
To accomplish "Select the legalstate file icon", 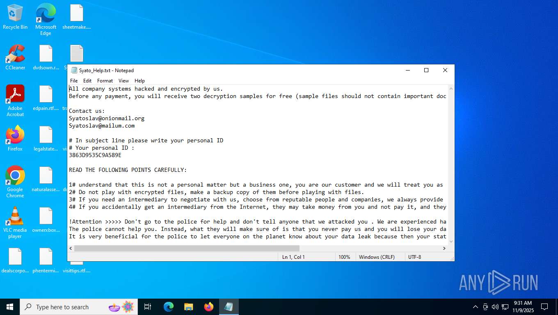I will [46, 139].
